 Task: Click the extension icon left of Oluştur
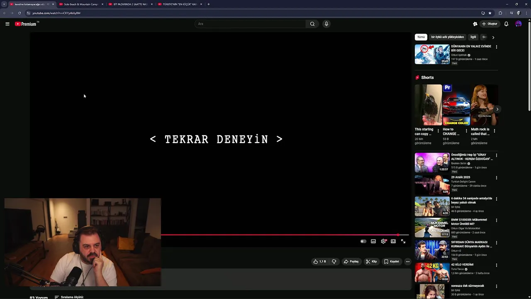pyautogui.click(x=475, y=24)
